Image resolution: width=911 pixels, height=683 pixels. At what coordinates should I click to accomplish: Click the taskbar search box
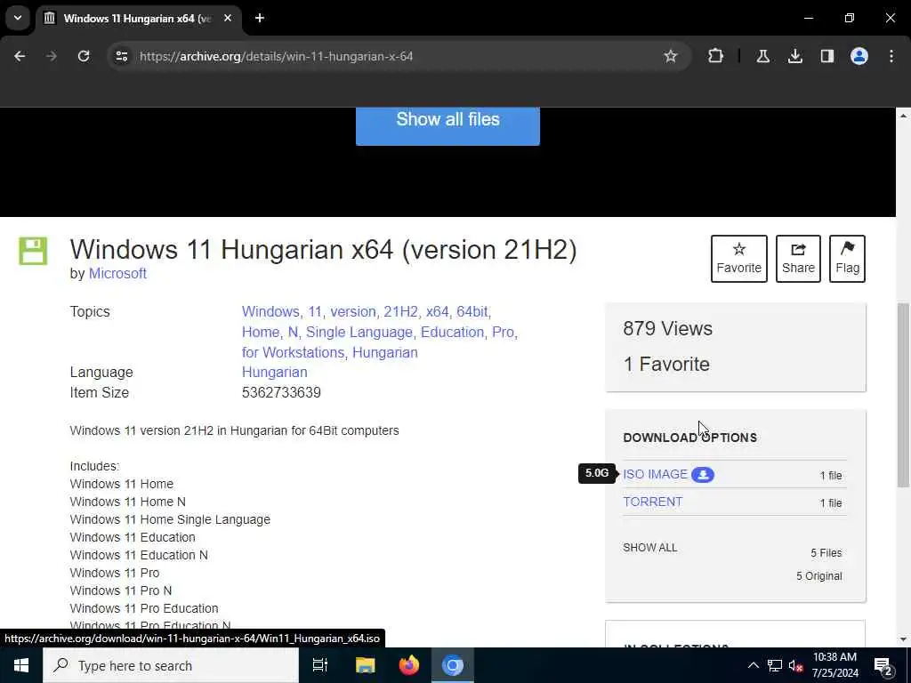[x=171, y=665]
